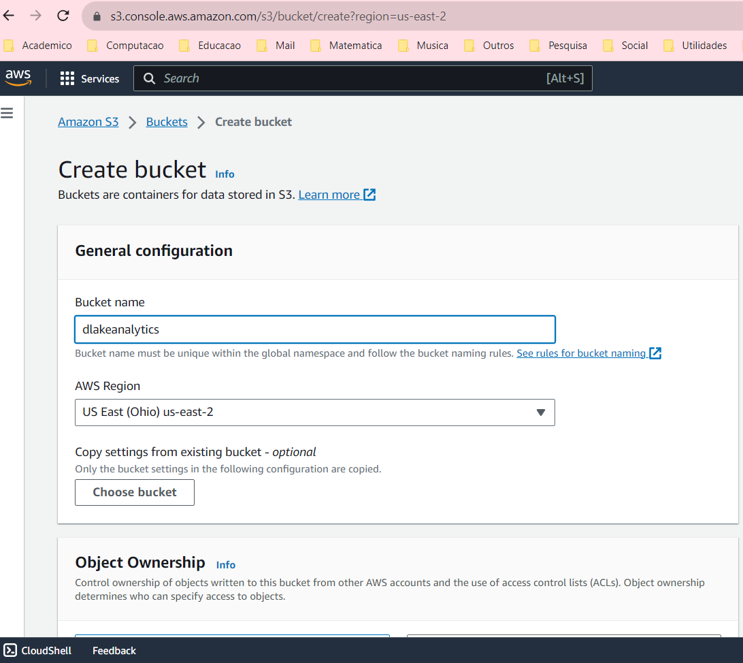This screenshot has width=743, height=663.
Task: Show Info beside Object Ownership heading
Action: (225, 565)
